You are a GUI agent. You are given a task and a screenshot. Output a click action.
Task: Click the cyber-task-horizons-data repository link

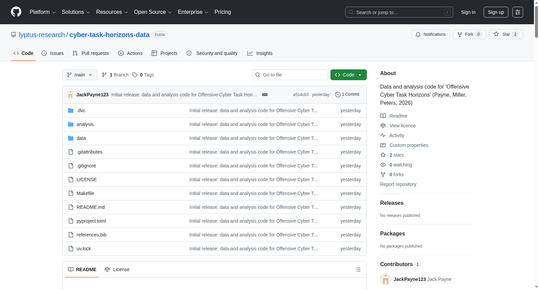click(x=109, y=35)
